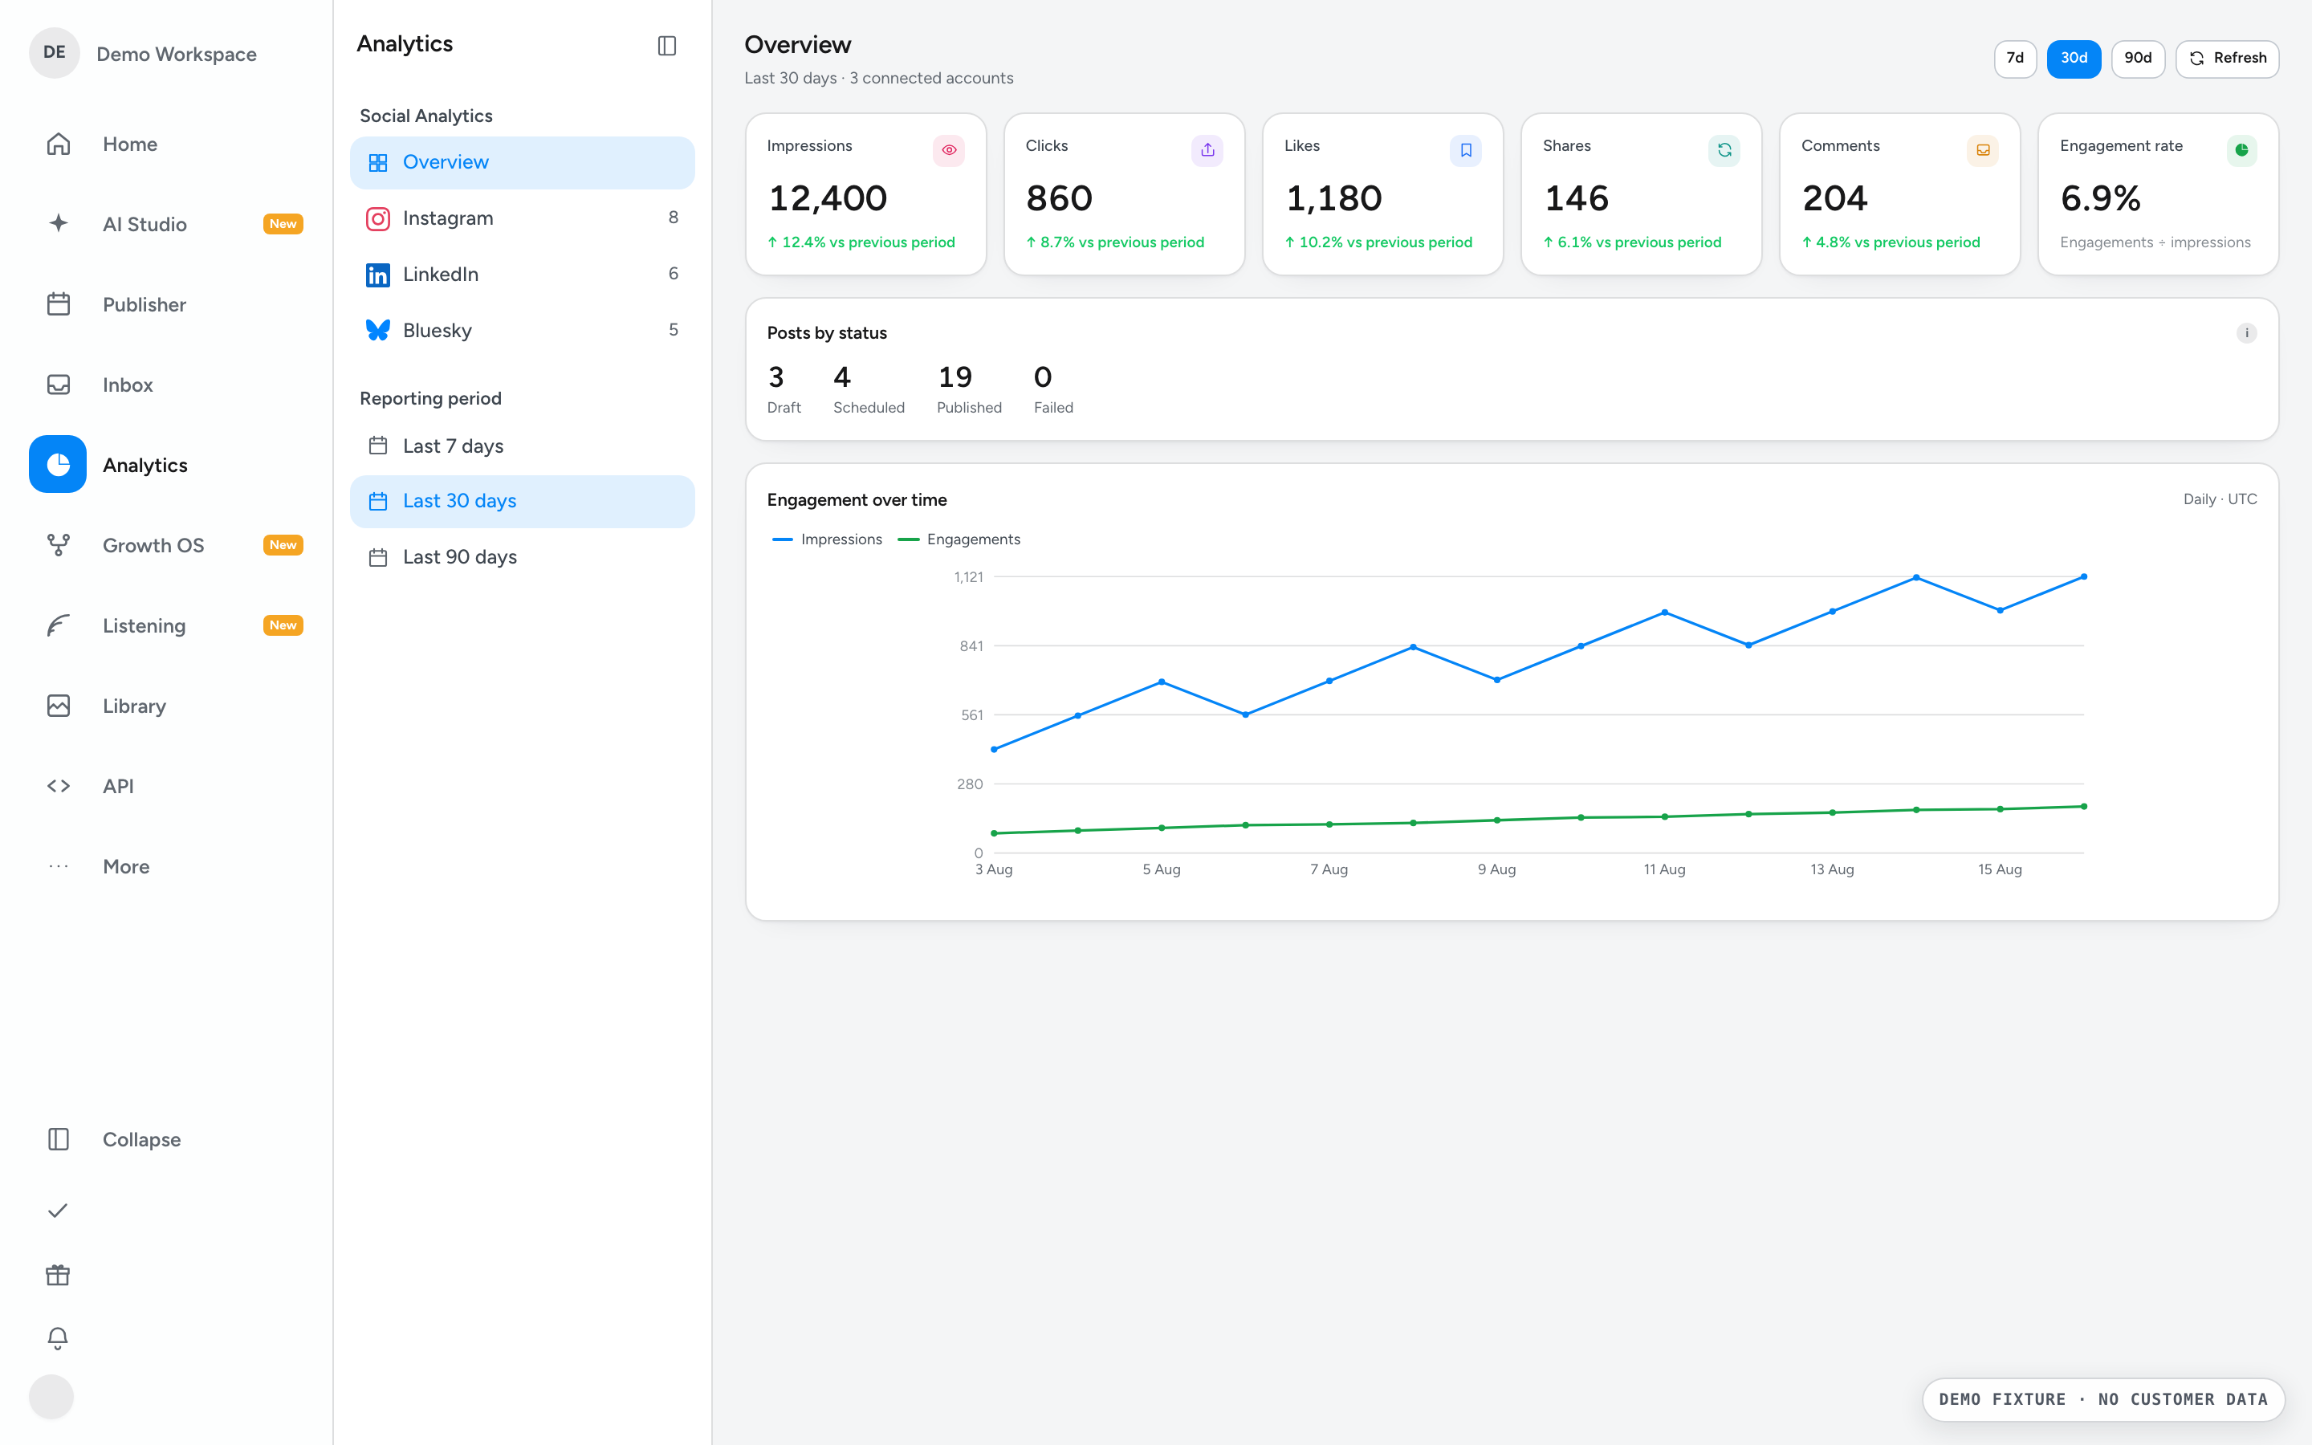The image size is (2312, 1445).
Task: Switch range to 7d
Action: click(2015, 59)
